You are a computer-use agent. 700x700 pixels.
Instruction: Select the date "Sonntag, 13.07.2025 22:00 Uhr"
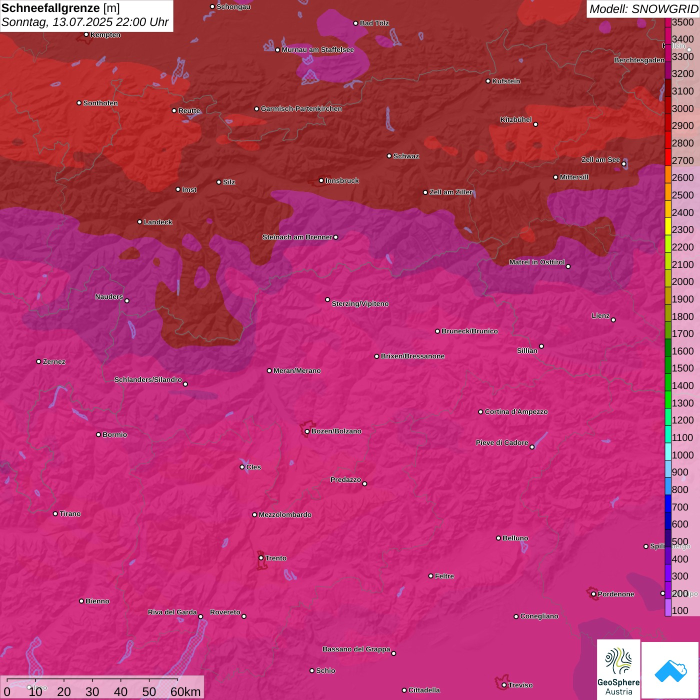coord(85,22)
